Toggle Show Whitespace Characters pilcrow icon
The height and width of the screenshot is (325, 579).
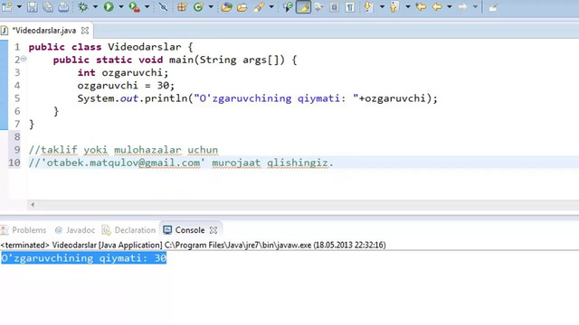(x=350, y=6)
